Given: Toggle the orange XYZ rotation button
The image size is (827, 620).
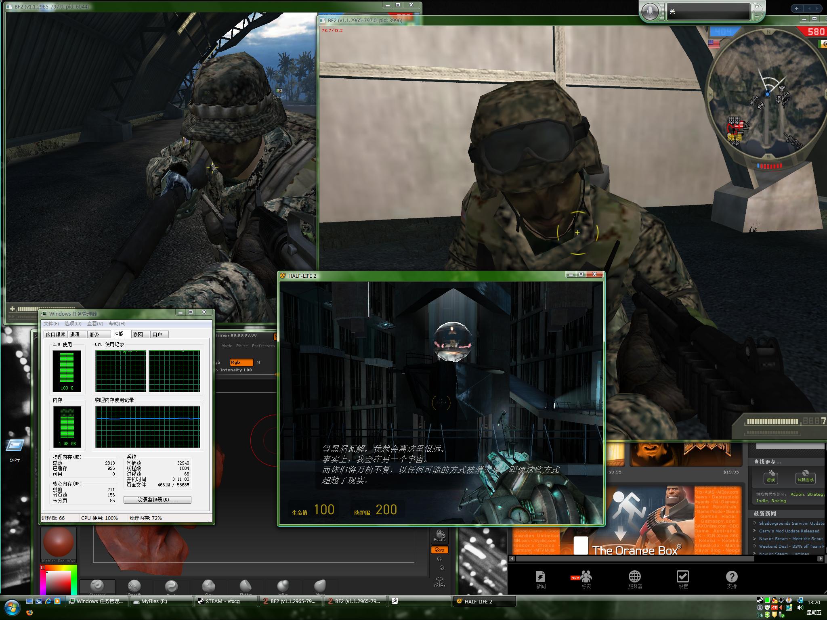Looking at the screenshot, I should [x=439, y=550].
